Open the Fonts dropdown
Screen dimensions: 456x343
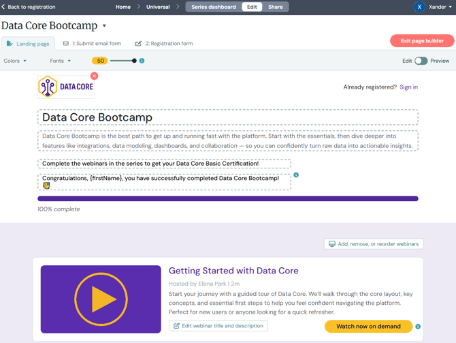60,61
